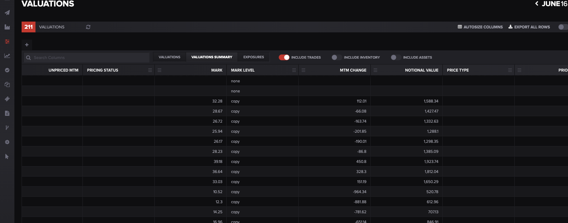This screenshot has height=223, width=568.
Task: Sort by MTM Change column header
Action: pyautogui.click(x=353, y=70)
